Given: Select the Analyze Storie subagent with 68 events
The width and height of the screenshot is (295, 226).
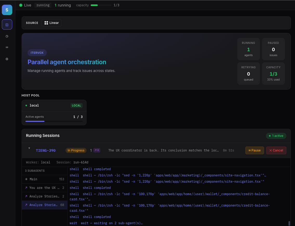Looking at the screenshot, I should click(x=45, y=205).
